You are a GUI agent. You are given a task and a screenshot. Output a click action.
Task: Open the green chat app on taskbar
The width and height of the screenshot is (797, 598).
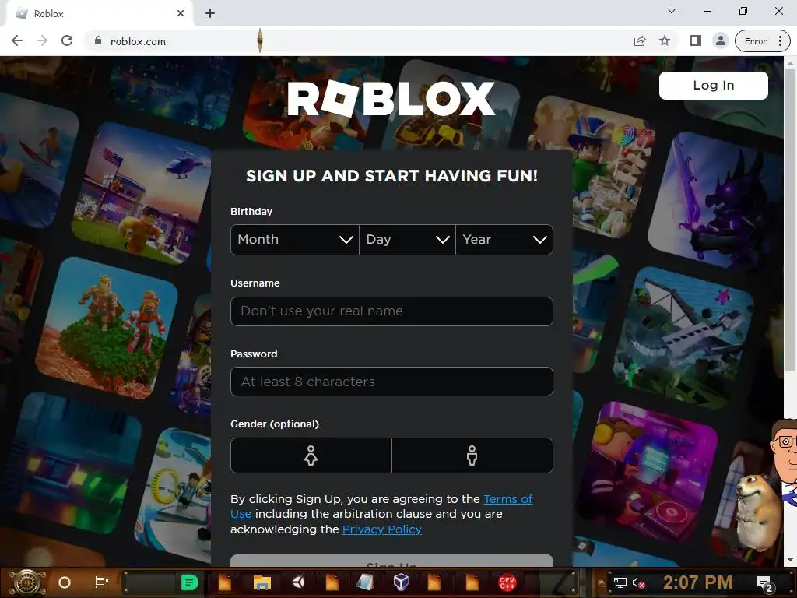pos(189,582)
